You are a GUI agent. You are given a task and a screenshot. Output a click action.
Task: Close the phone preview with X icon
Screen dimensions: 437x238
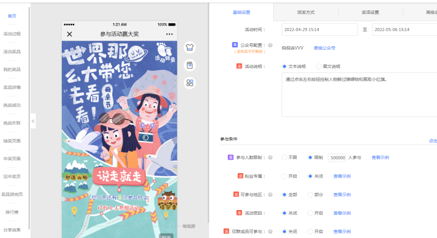point(69,34)
